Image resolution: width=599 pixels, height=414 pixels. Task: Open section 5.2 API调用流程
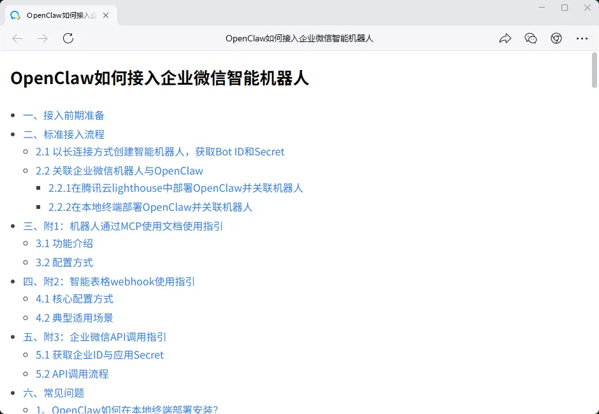(x=72, y=374)
